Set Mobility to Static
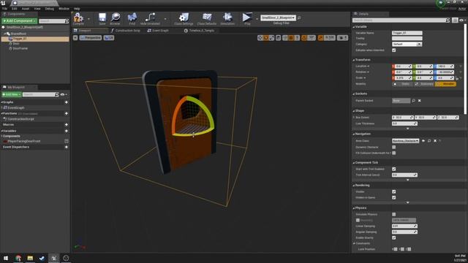Screen dimensions: 468x263 click(402, 84)
